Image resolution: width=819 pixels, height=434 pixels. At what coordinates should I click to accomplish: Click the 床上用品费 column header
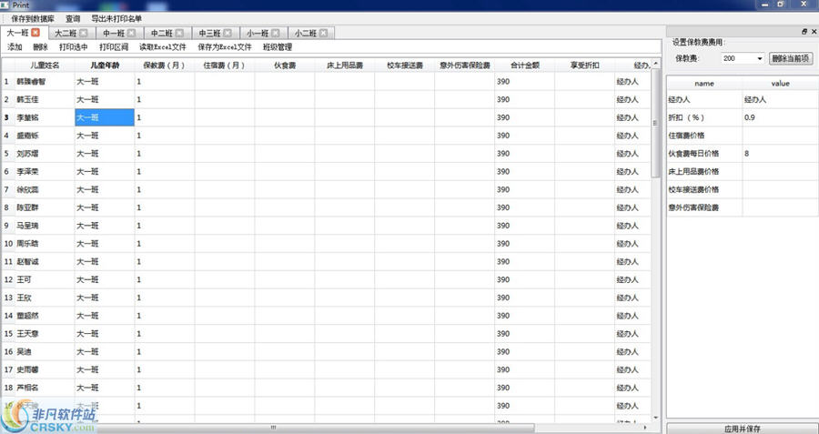pos(345,66)
